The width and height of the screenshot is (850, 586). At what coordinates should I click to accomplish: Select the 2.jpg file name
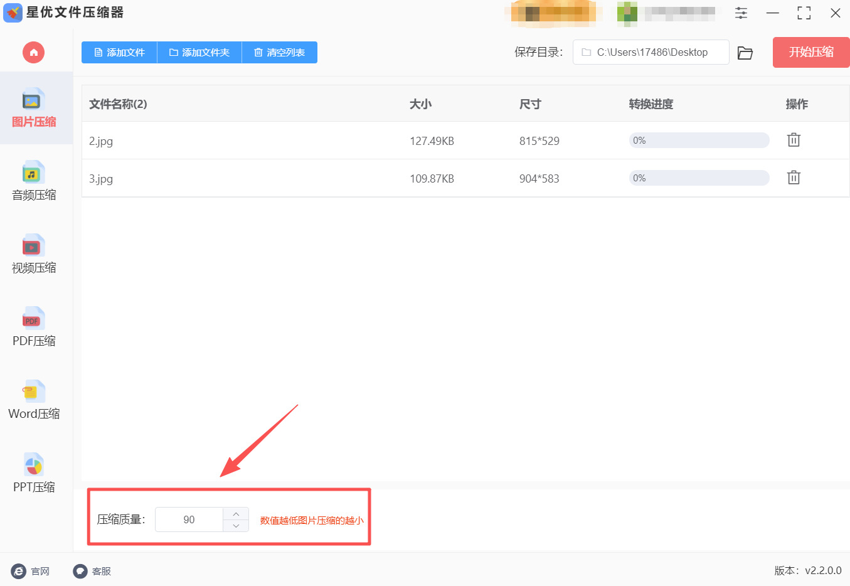101,141
